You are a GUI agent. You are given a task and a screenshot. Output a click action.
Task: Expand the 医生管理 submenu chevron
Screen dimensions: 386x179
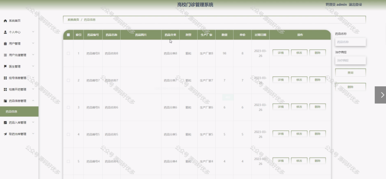pos(33,66)
